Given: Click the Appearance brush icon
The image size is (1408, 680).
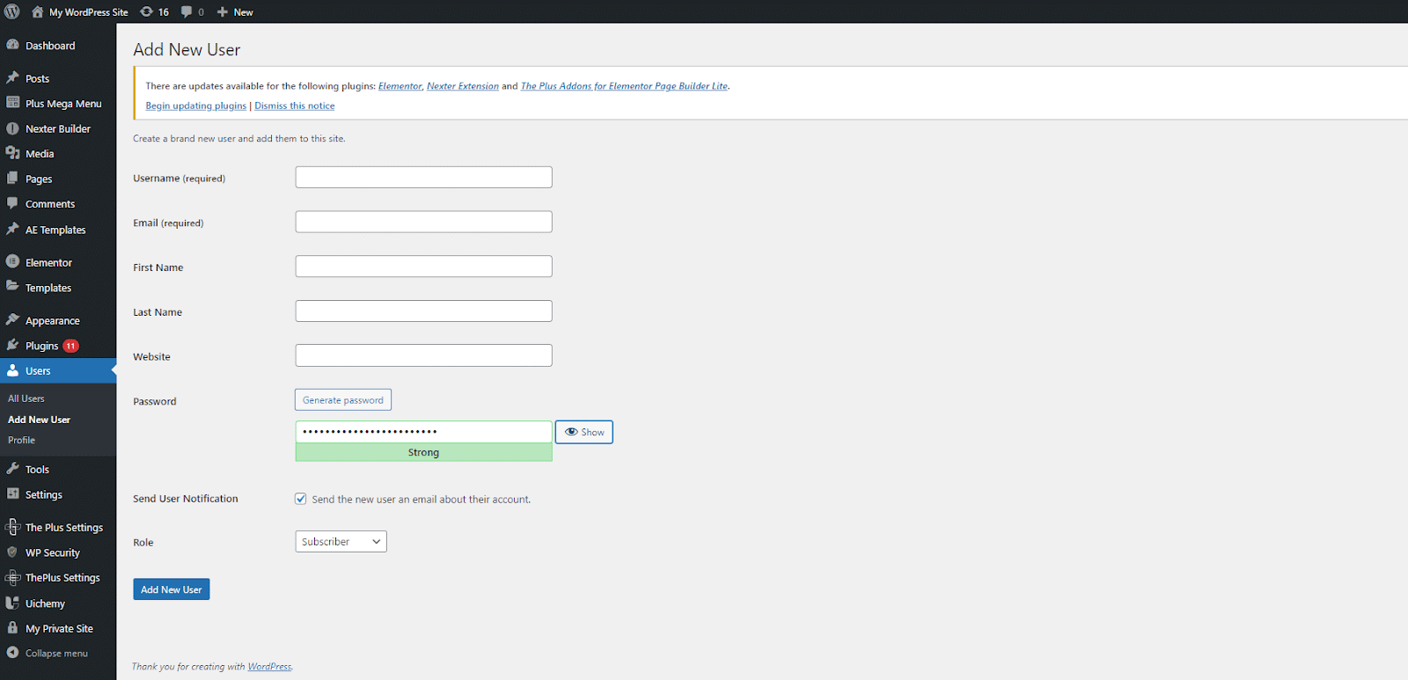Looking at the screenshot, I should 12,320.
